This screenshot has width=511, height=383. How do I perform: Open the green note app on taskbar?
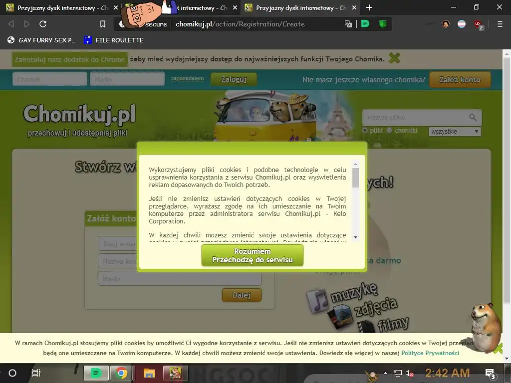[96, 373]
